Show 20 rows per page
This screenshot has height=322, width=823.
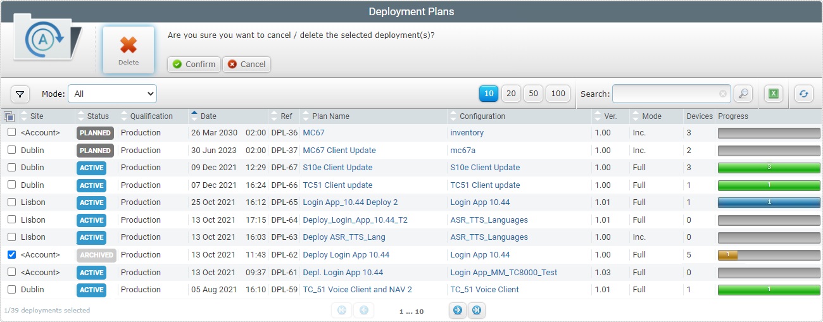[x=511, y=94]
